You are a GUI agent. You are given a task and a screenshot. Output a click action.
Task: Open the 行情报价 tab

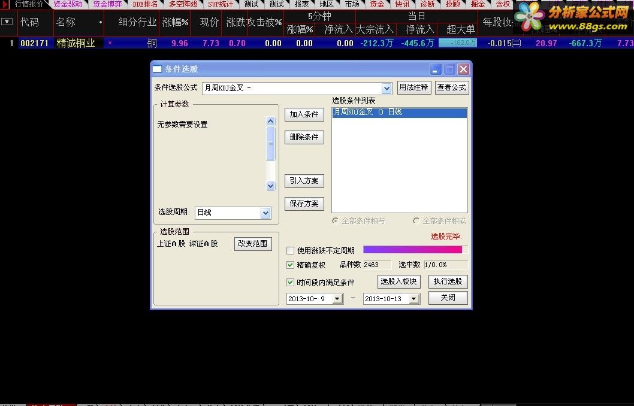(x=28, y=4)
